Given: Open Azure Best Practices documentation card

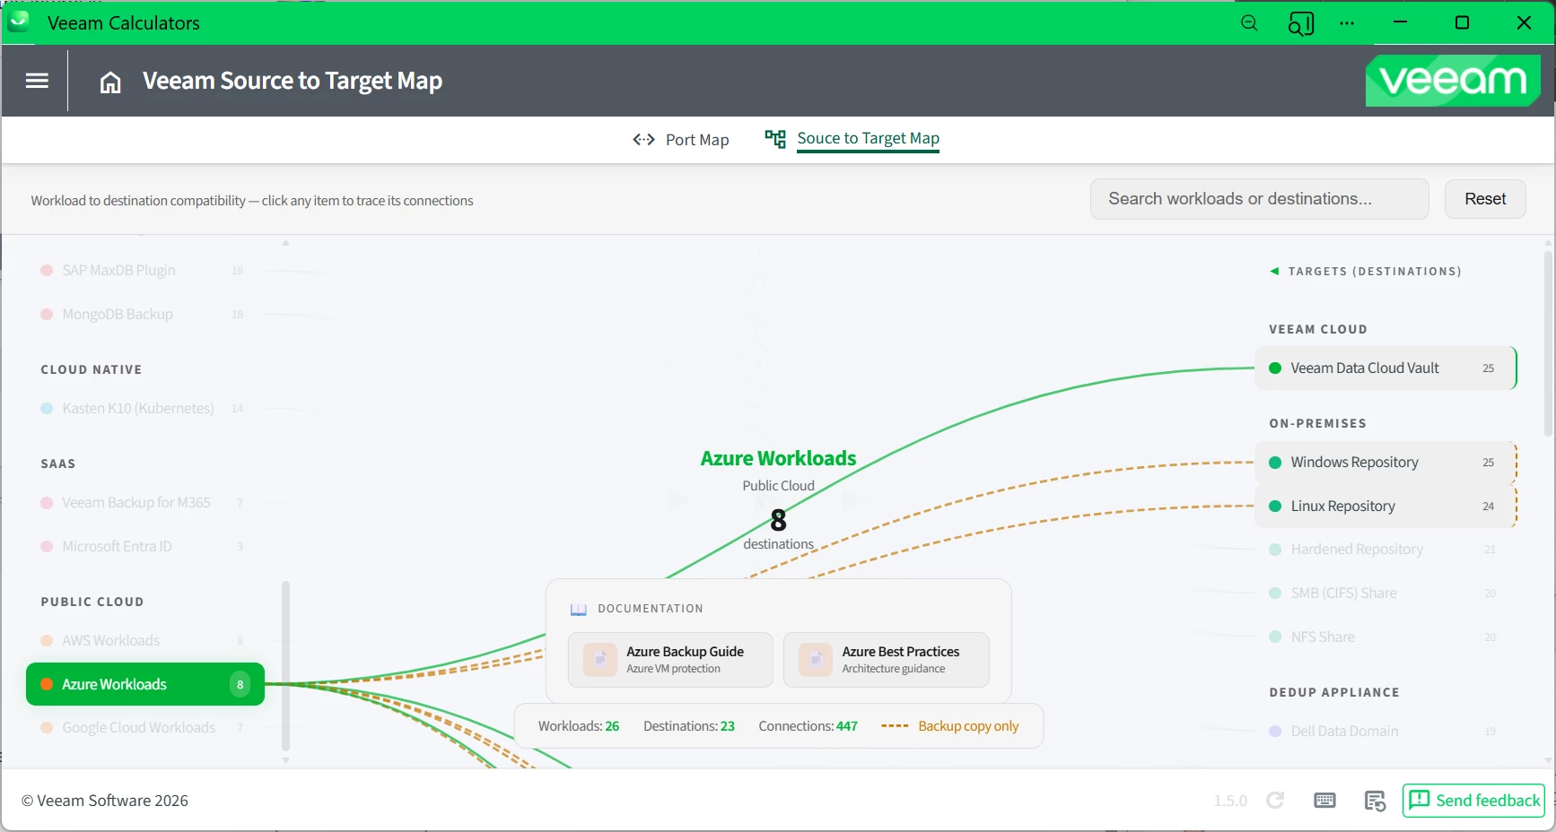Looking at the screenshot, I should click(x=887, y=660).
